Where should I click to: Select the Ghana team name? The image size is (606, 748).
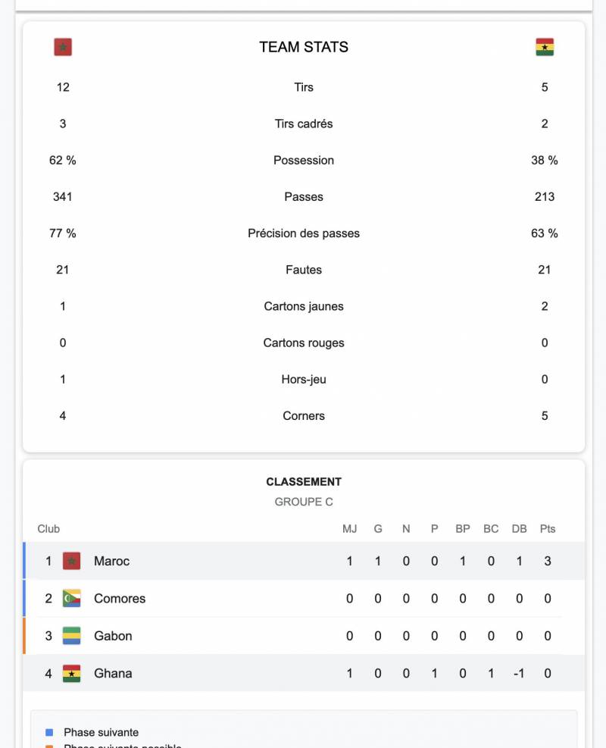click(113, 673)
